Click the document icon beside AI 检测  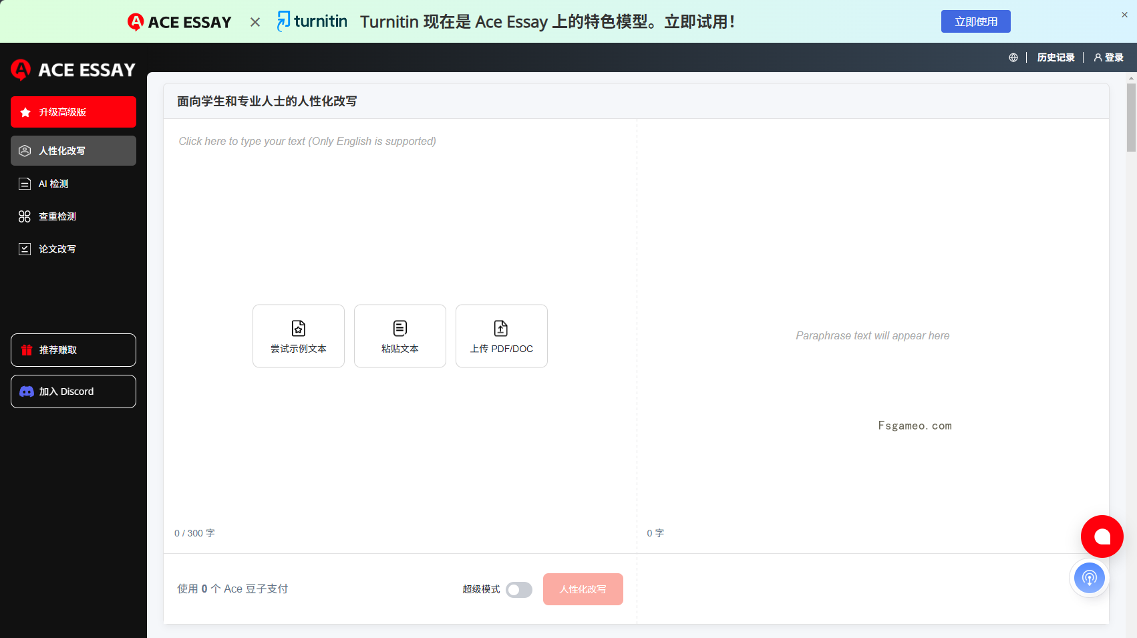(25, 184)
